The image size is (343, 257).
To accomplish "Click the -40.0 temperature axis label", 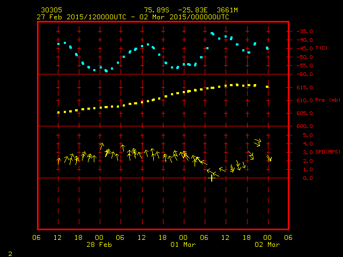I will 305,40.
